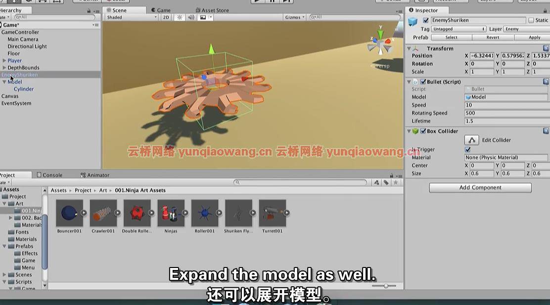550x305 pixels.
Task: Open Box Collider help icon
Action: [546, 131]
